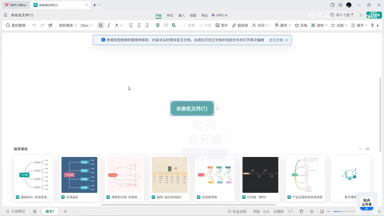384x216 pixels.
Task: Insert a parent topic icon
Action: click(x=174, y=25)
